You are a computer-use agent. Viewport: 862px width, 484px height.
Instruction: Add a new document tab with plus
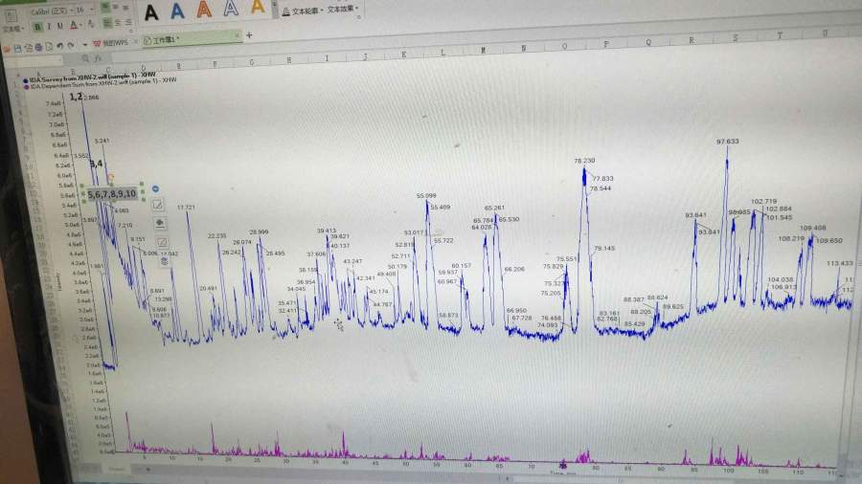pos(249,35)
